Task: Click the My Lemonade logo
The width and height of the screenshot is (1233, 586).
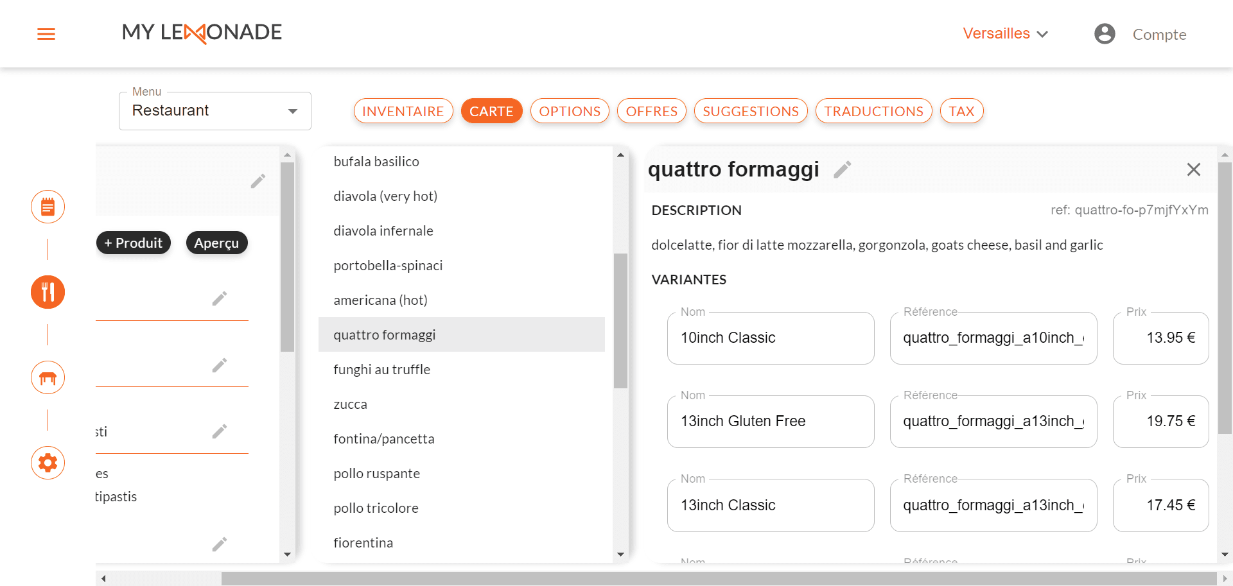Action: (202, 33)
